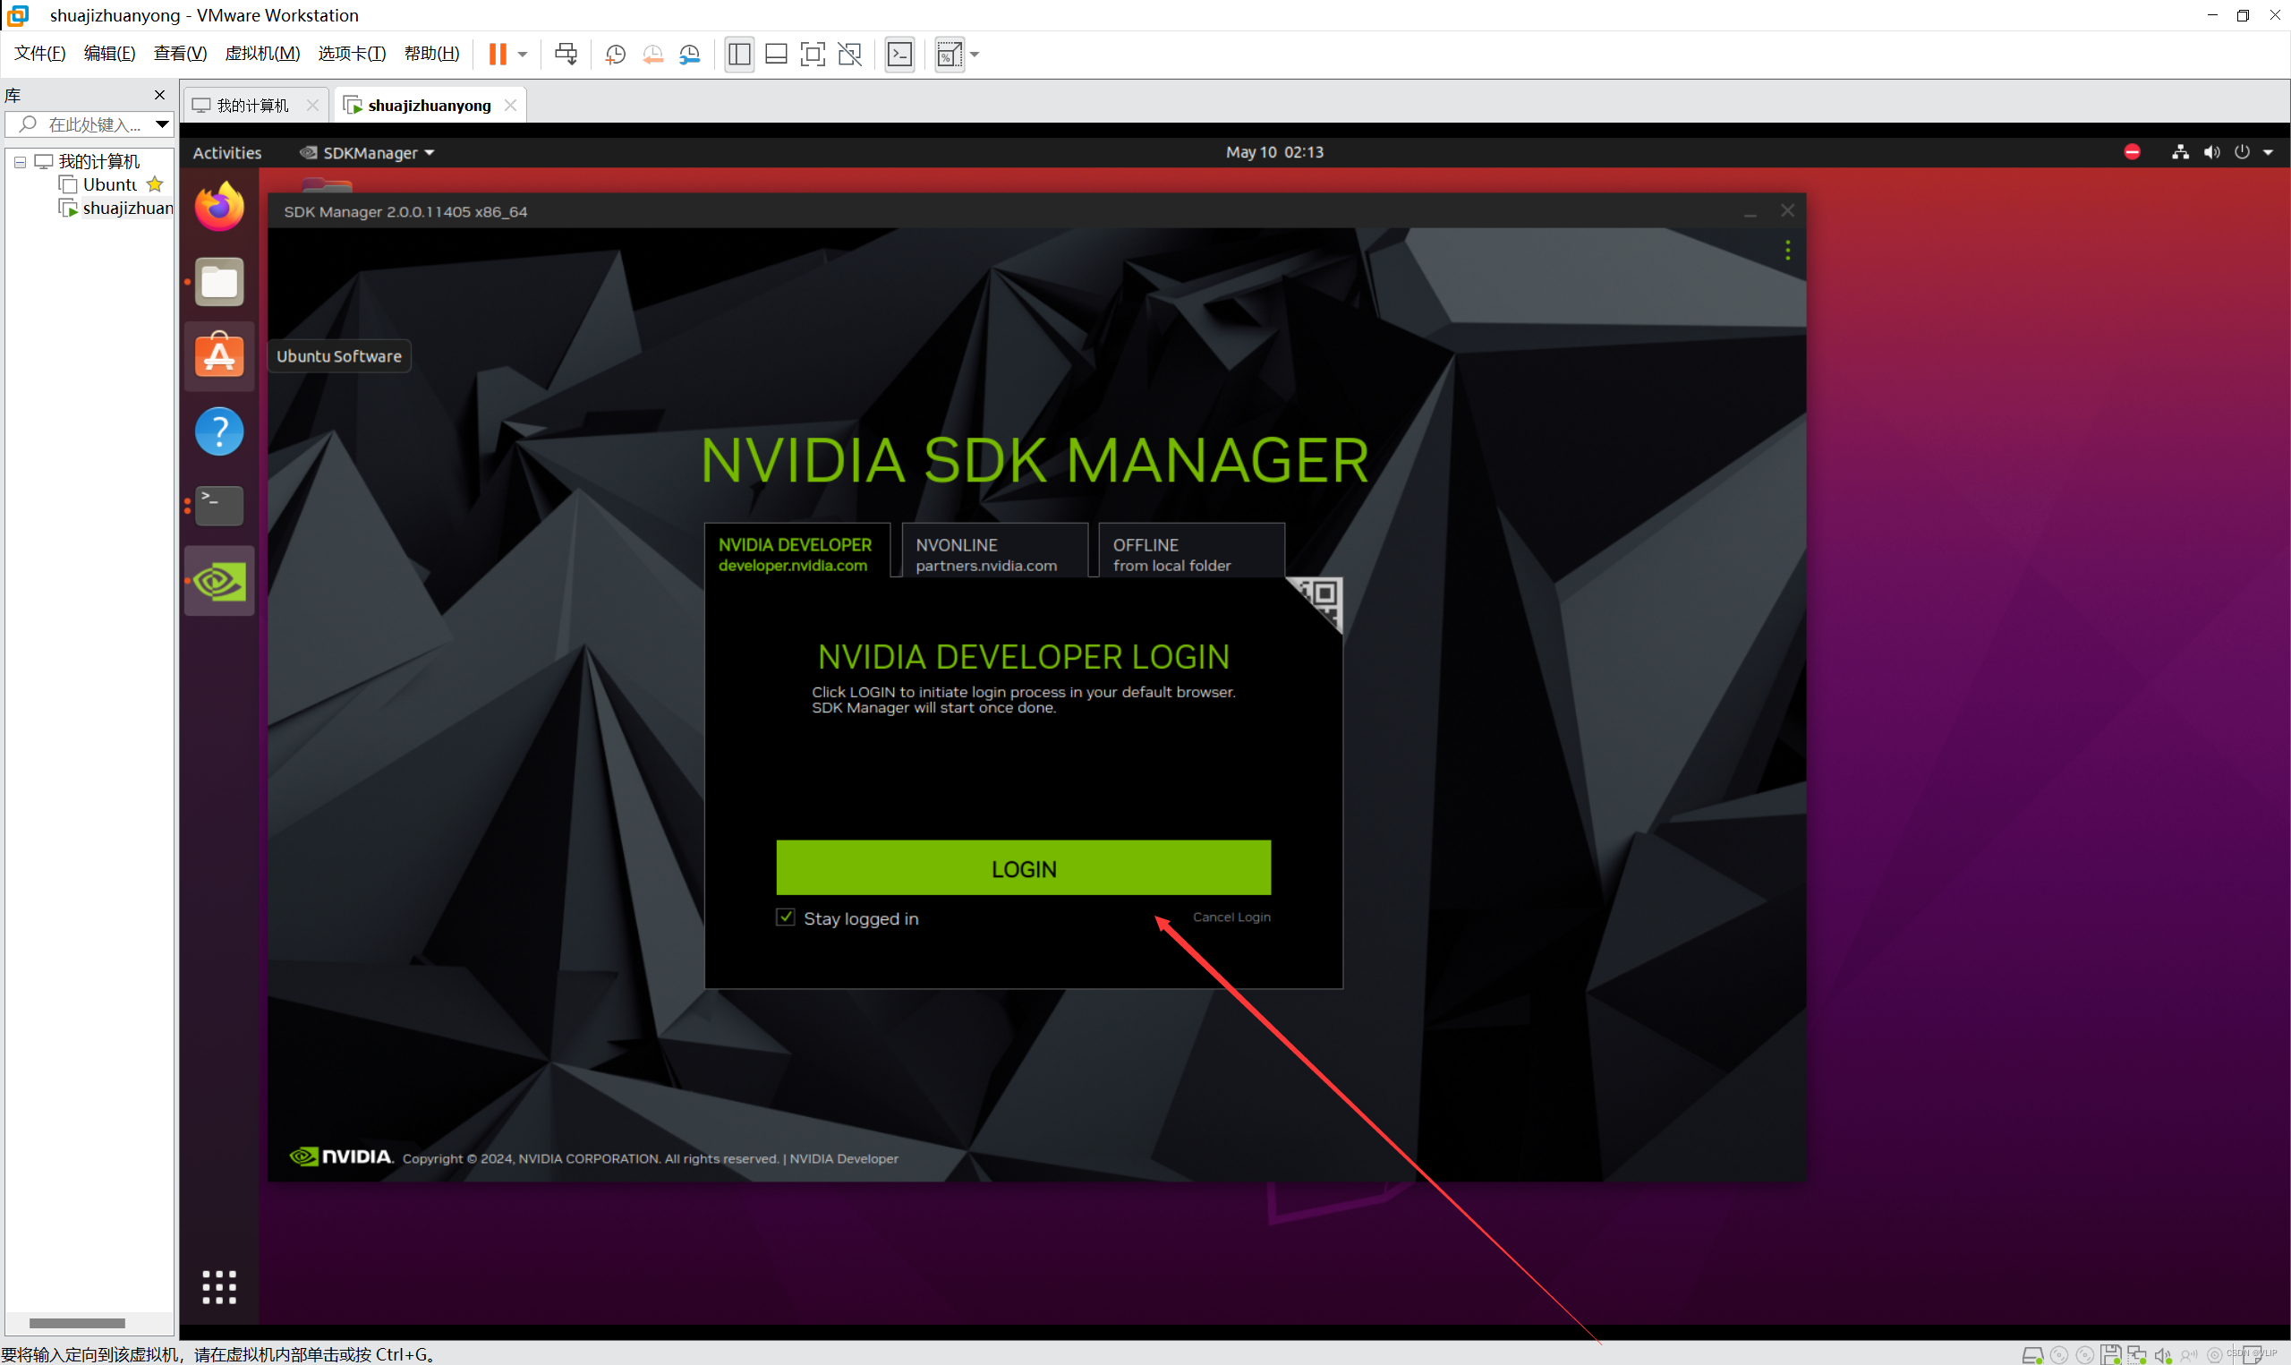Enter VMware full screen mode icon
Image resolution: width=2291 pixels, height=1365 pixels.
(x=813, y=55)
